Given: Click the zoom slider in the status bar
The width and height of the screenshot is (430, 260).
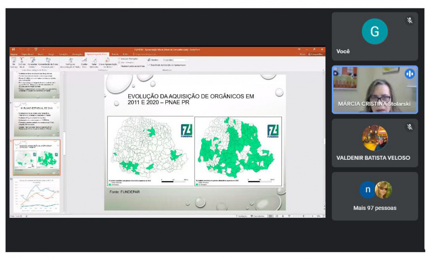Looking at the screenshot, I should (x=303, y=216).
